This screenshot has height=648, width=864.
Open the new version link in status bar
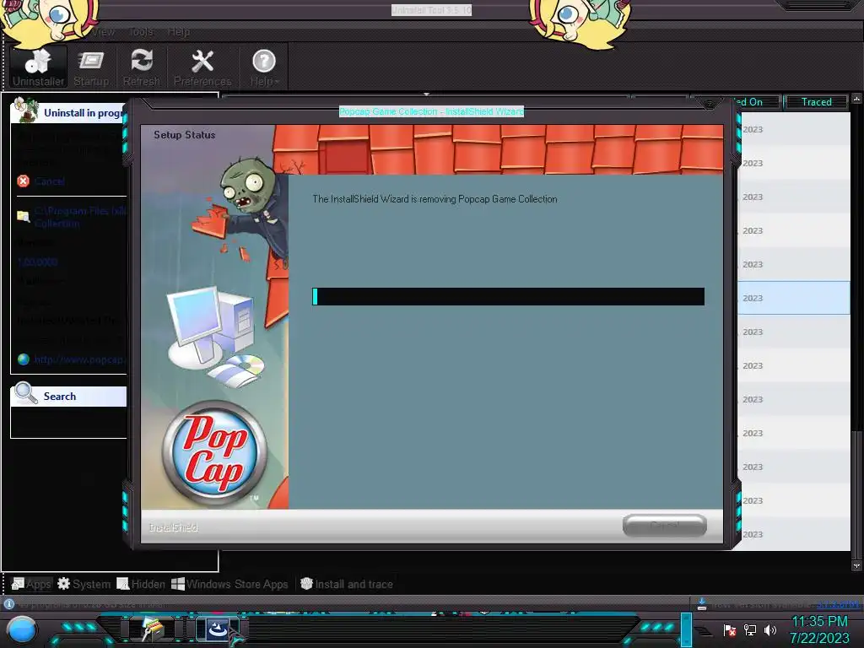(837, 604)
